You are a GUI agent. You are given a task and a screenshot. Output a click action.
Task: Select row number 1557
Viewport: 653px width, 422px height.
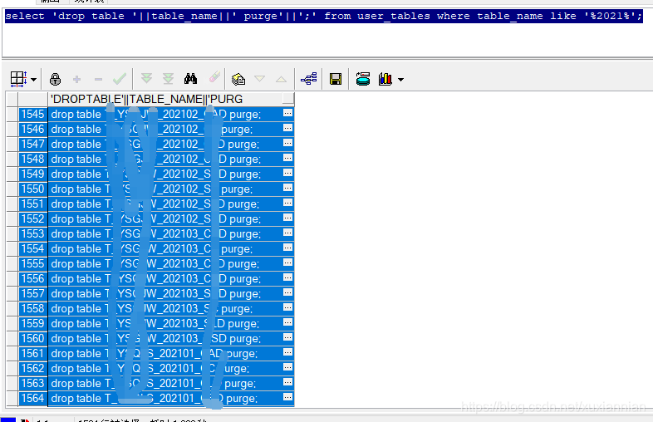click(x=33, y=294)
